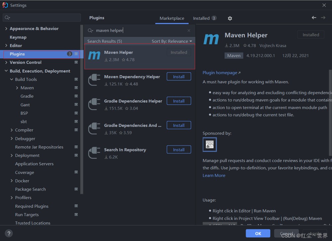Select BSP under Build Tools
The width and height of the screenshot is (332, 241).
[24, 113]
